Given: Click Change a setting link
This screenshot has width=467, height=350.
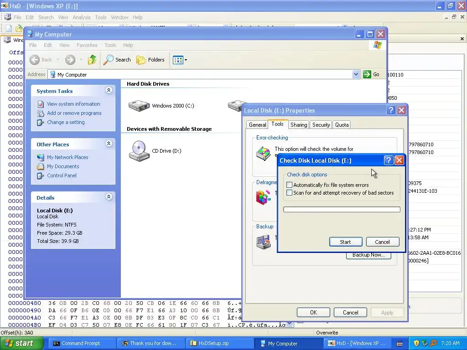Looking at the screenshot, I should pyautogui.click(x=66, y=122).
